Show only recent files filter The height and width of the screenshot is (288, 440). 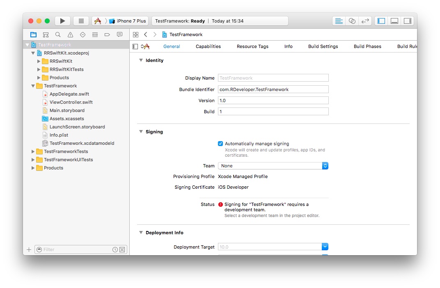click(115, 249)
